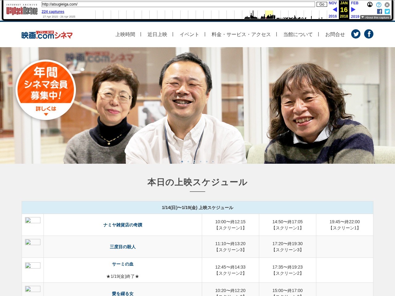Open the site's Twitter icon in header

pos(355,34)
